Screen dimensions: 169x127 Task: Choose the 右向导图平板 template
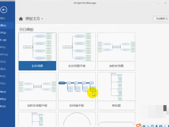[77, 52]
